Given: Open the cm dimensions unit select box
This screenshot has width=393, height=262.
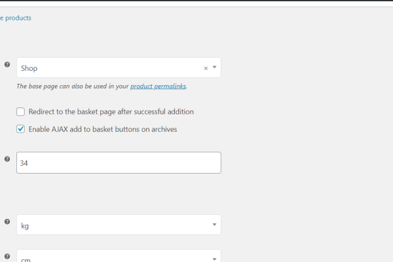Looking at the screenshot, I should tap(111, 257).
